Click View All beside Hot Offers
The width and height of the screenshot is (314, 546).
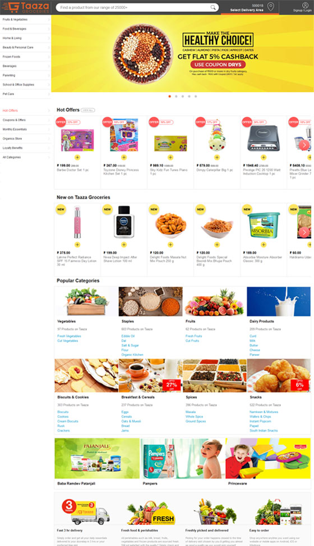87,110
